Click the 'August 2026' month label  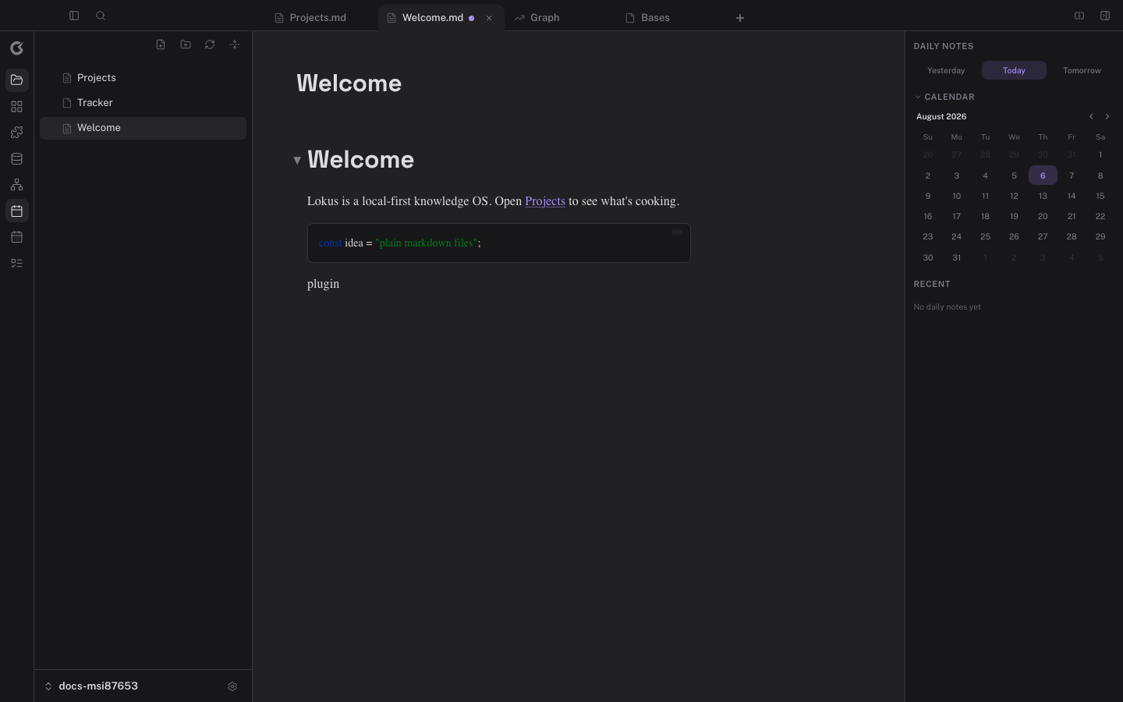pyautogui.click(x=941, y=116)
